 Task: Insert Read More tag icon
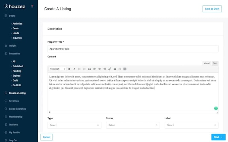115,69
